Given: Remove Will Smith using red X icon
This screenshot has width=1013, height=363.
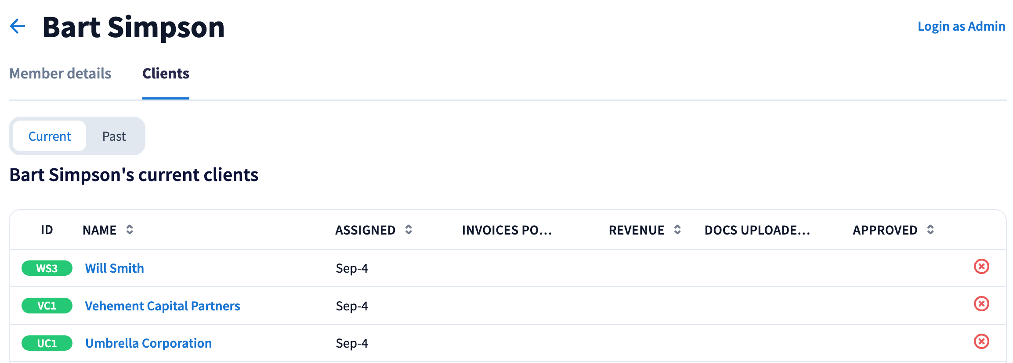Looking at the screenshot, I should tap(981, 267).
